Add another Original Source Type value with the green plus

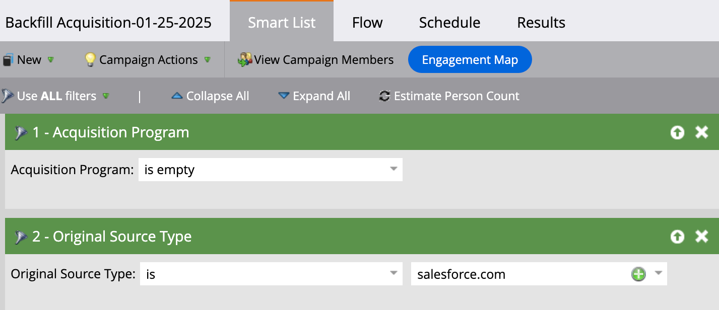coord(638,274)
